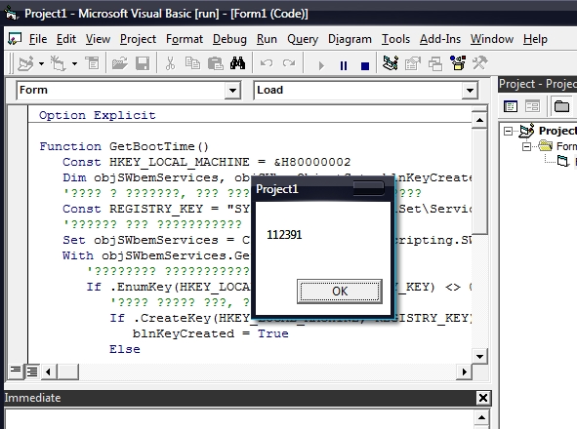Open the File menu

[x=38, y=39]
